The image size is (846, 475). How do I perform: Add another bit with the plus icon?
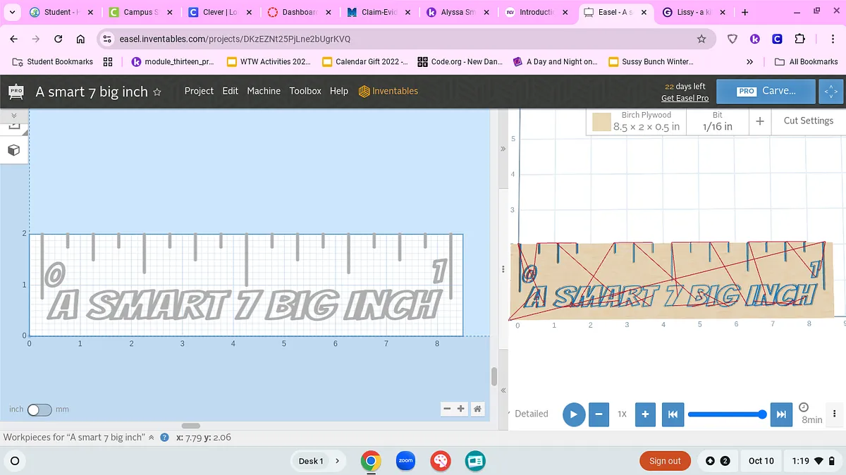pyautogui.click(x=759, y=121)
